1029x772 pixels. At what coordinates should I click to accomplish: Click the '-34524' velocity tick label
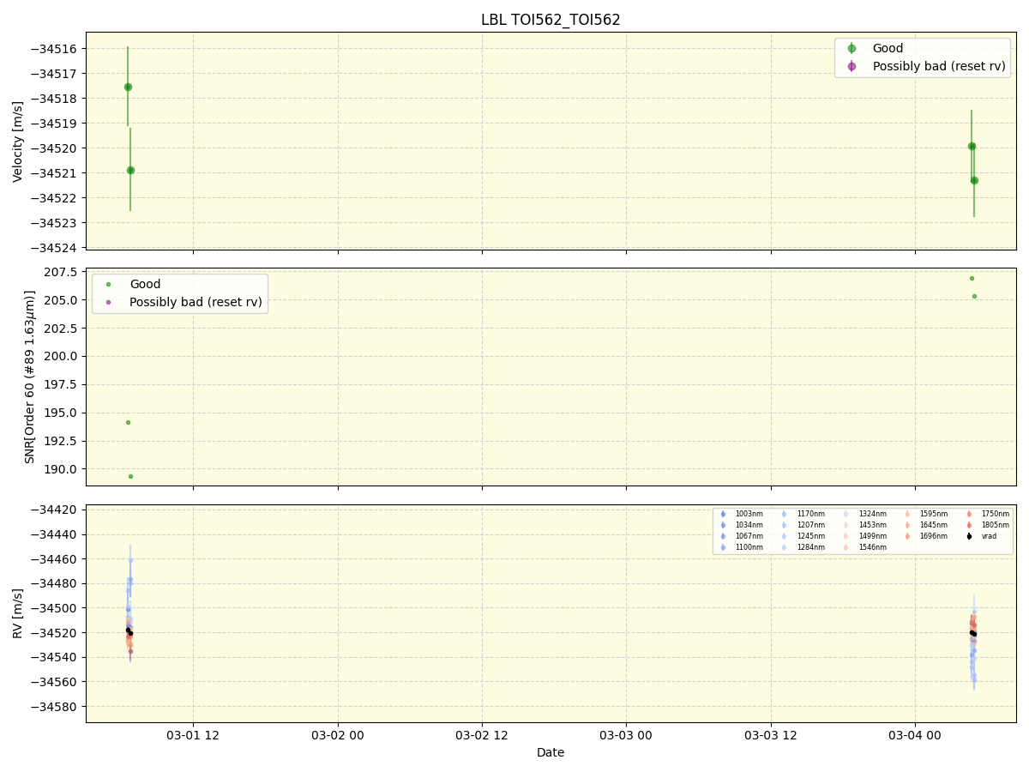pos(53,248)
